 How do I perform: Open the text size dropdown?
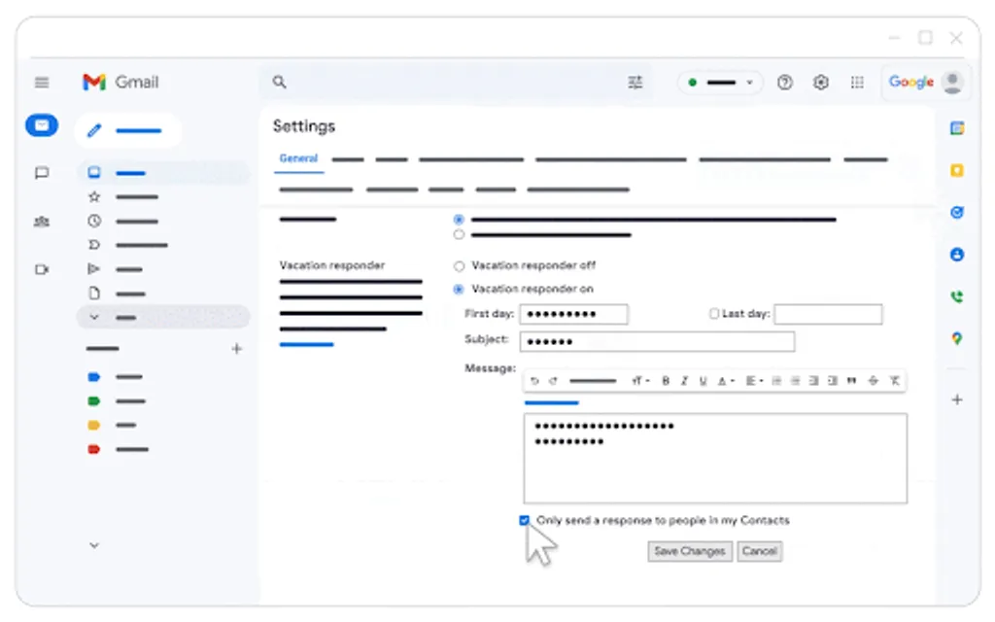pos(640,381)
